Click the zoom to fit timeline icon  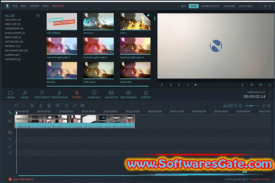coord(230,106)
